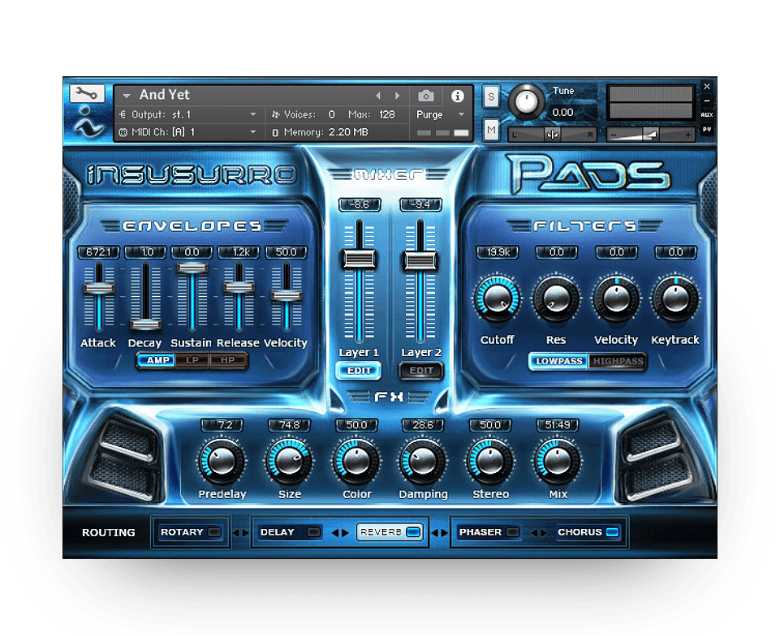The width and height of the screenshot is (780, 636).
Task: Swap routing arrows between Rotary and Delay
Action: (240, 533)
